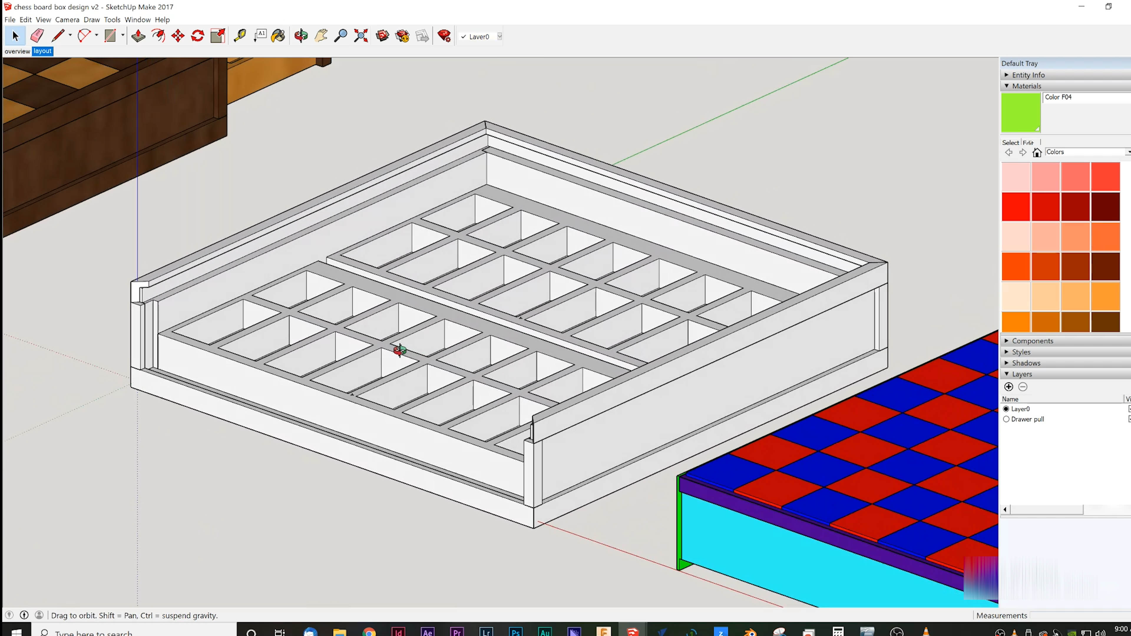Switch to the layout scene tab

[43, 51]
